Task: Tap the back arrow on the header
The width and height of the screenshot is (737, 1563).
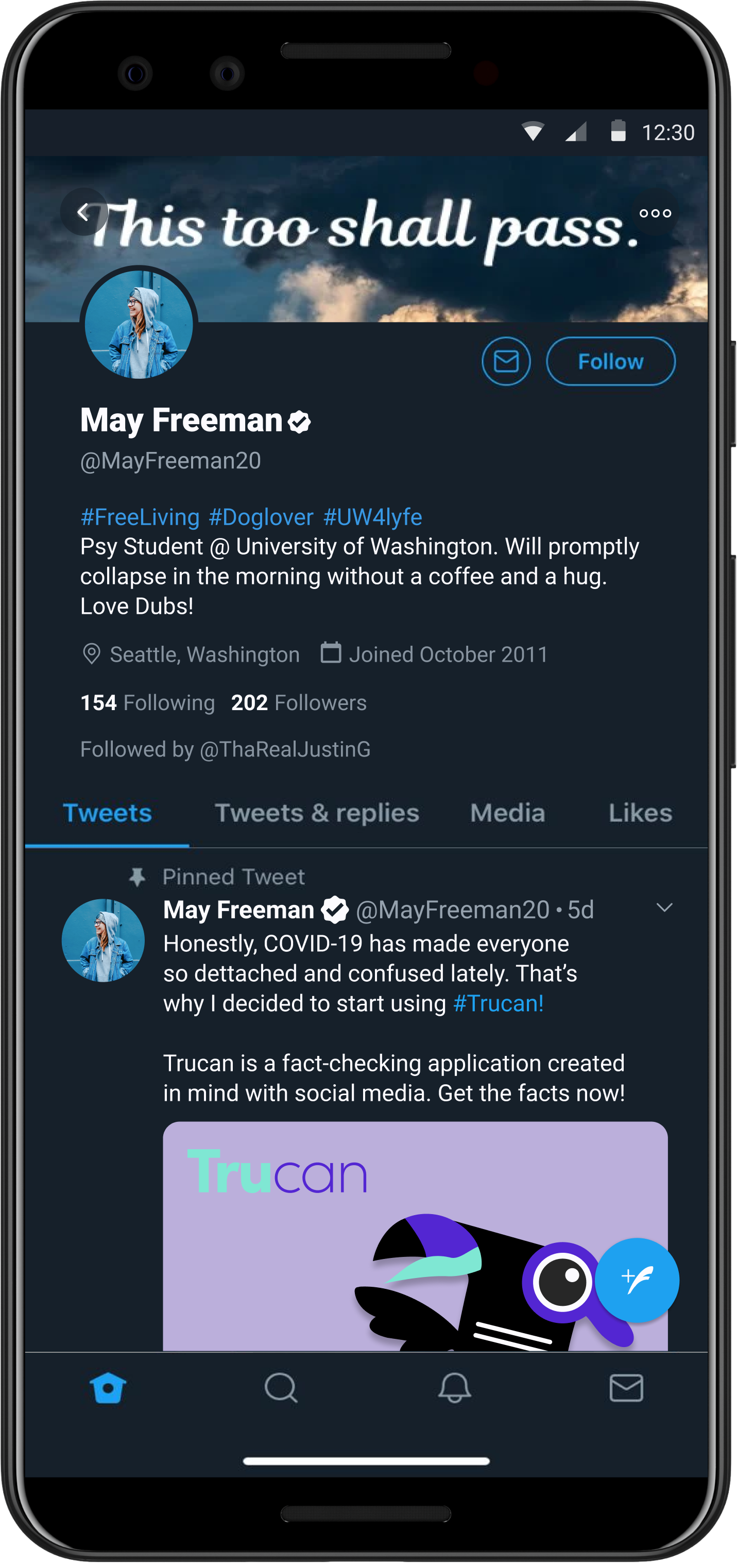Action: [x=84, y=212]
